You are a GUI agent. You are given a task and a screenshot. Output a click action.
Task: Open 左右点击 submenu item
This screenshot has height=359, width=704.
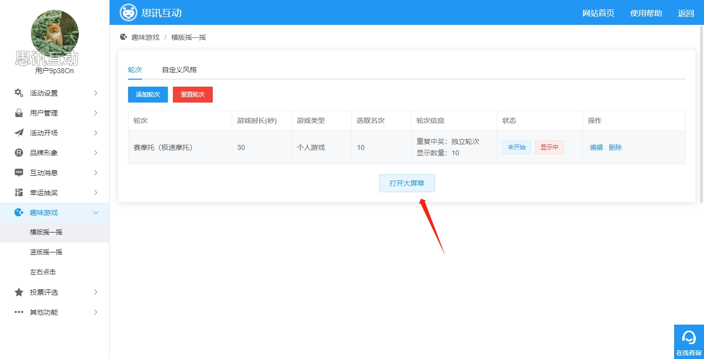(x=54, y=272)
